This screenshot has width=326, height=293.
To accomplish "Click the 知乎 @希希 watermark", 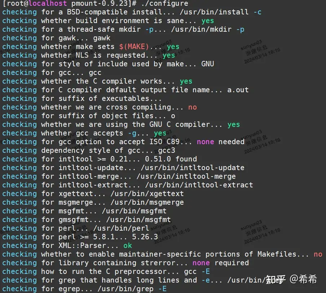I will tap(291, 279).
